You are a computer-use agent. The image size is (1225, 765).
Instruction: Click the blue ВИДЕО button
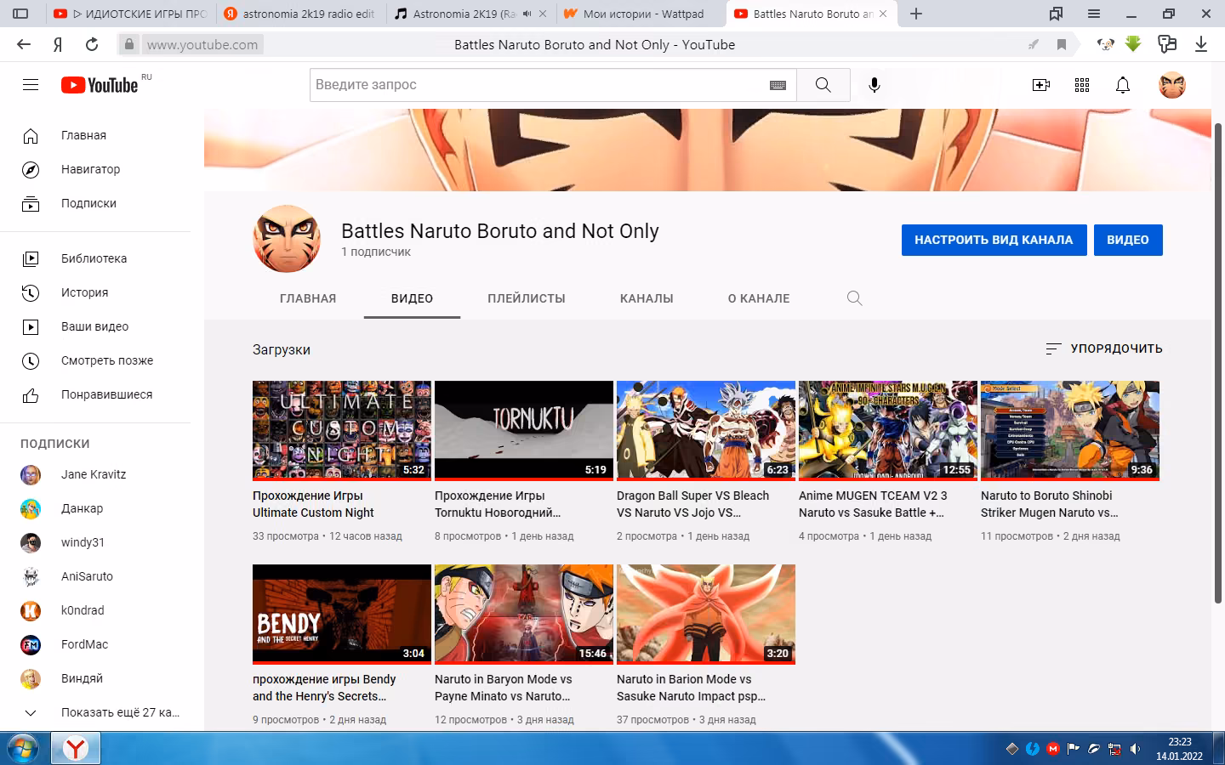pyautogui.click(x=1128, y=240)
